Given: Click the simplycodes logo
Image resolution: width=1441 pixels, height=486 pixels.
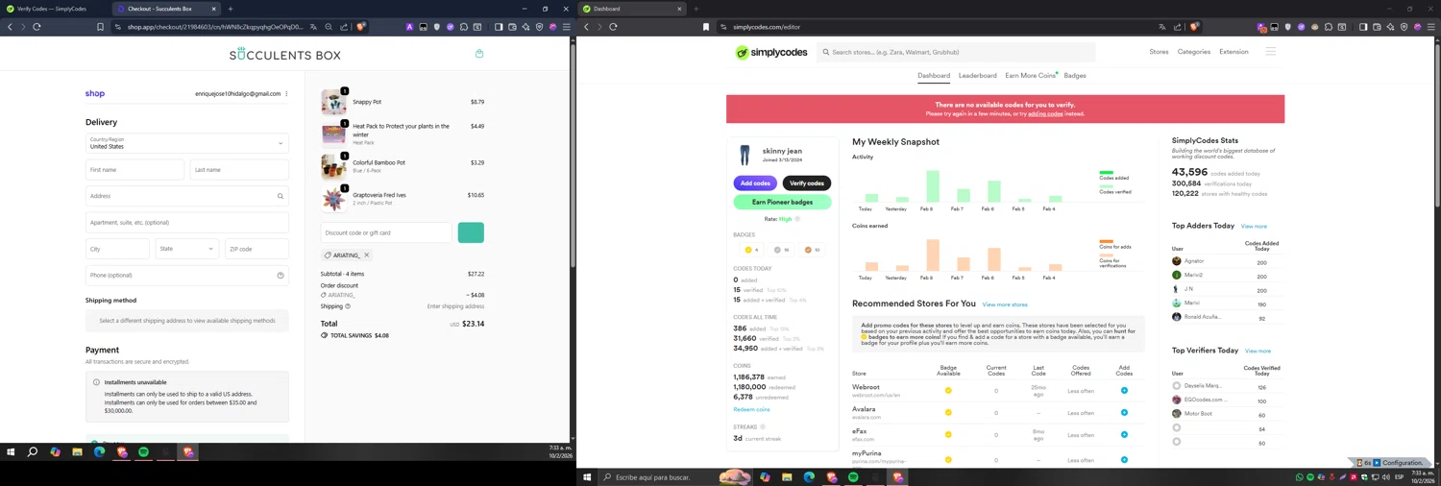Looking at the screenshot, I should coord(771,53).
